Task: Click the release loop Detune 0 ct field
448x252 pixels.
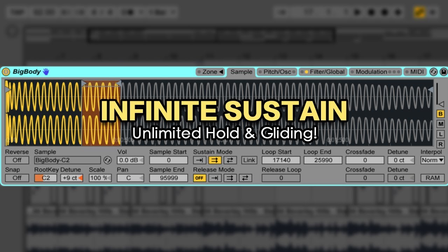Action: click(x=401, y=178)
